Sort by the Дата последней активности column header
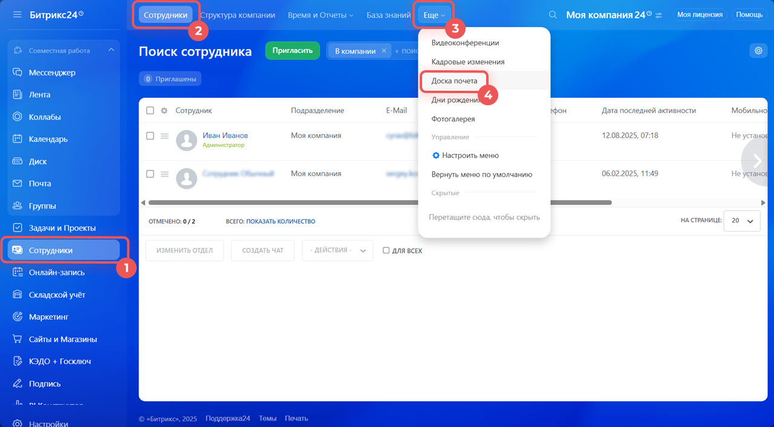The image size is (774, 427). 649,111
